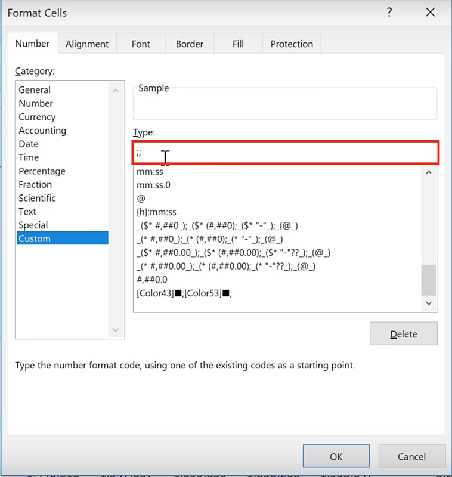The image size is (452, 477).
Task: Confirm with the OK button
Action: point(336,456)
